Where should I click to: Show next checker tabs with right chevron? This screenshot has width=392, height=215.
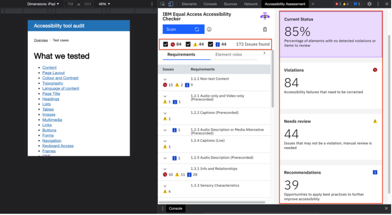tap(264, 53)
